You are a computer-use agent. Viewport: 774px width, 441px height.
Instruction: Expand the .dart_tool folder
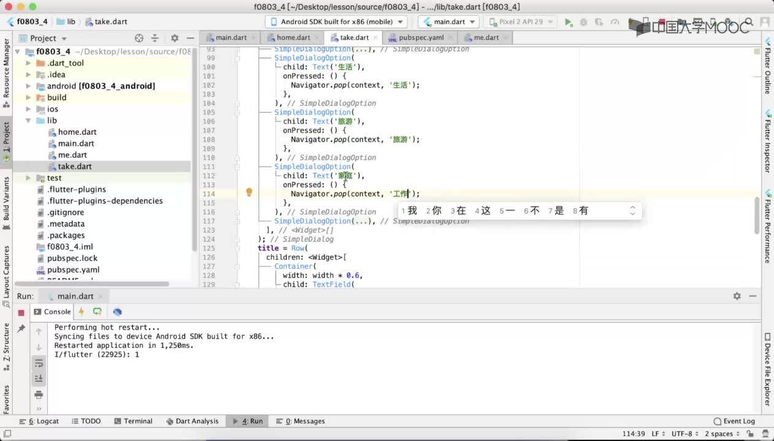click(x=28, y=63)
